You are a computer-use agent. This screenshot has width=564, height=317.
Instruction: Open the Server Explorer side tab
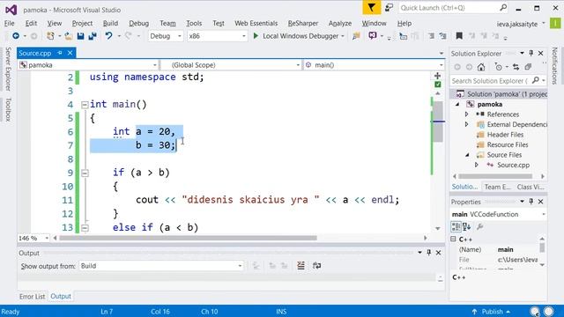(x=8, y=69)
